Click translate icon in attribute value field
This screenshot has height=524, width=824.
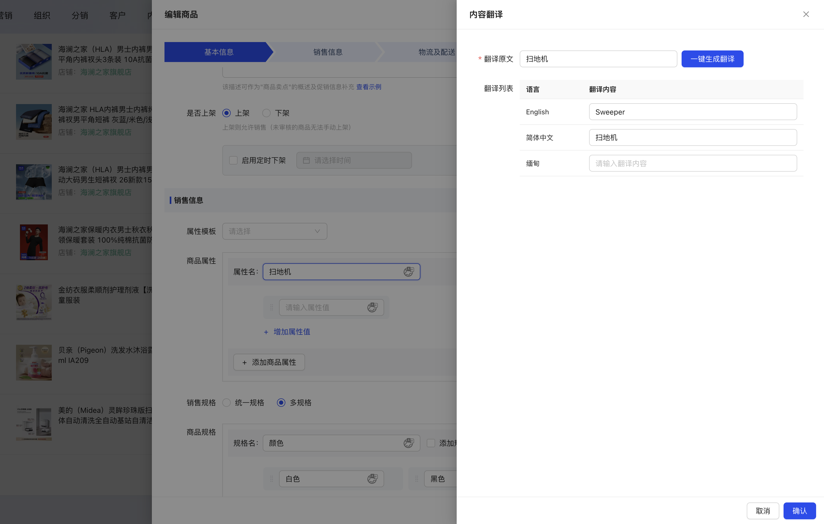(x=372, y=307)
